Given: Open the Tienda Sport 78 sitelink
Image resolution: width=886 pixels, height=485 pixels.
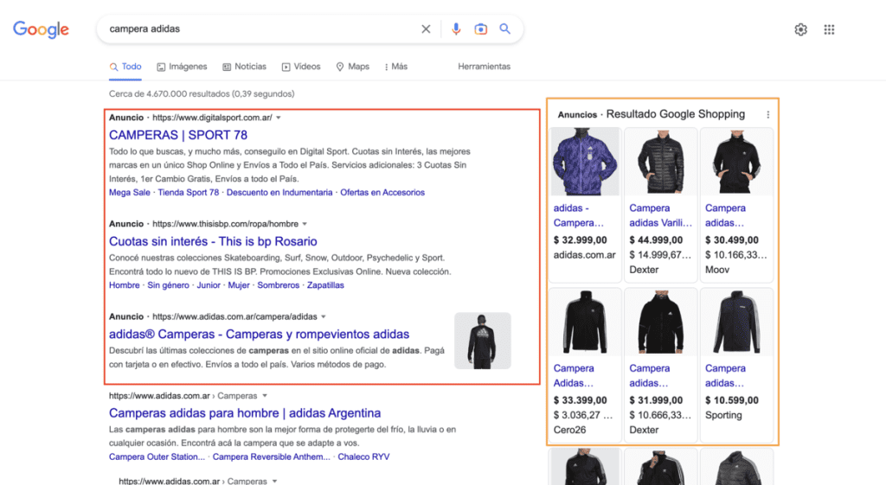Looking at the screenshot, I should tap(188, 193).
